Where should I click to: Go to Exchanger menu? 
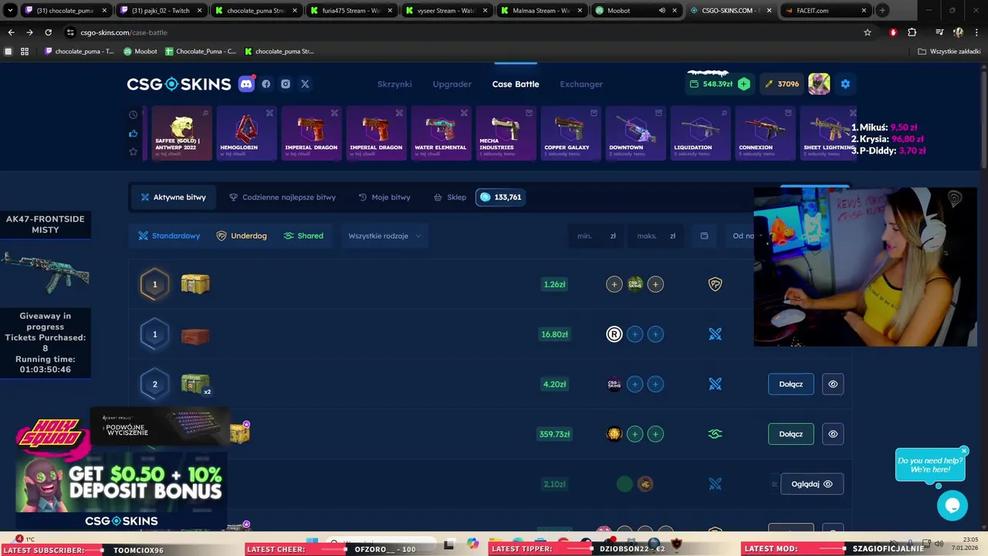(x=581, y=84)
